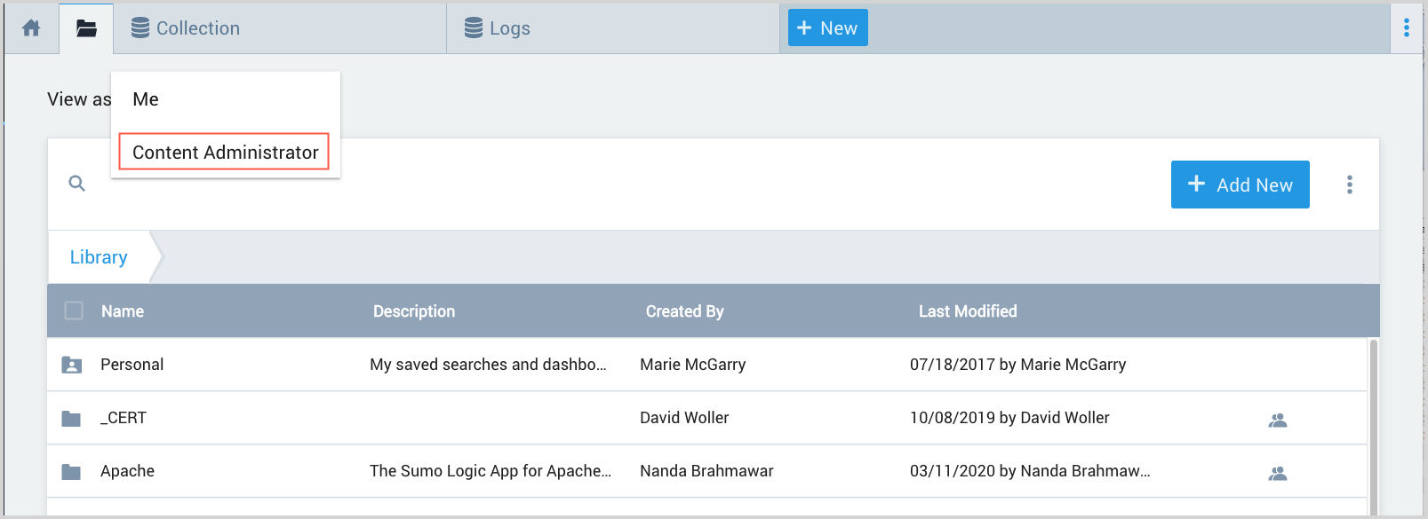Click the search magnifier icon in Library
Image resolution: width=1428 pixels, height=519 pixels.
(x=77, y=184)
